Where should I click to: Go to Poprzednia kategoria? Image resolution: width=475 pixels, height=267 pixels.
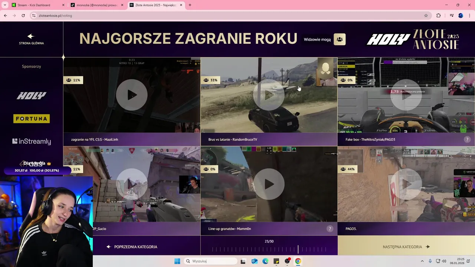(132, 247)
